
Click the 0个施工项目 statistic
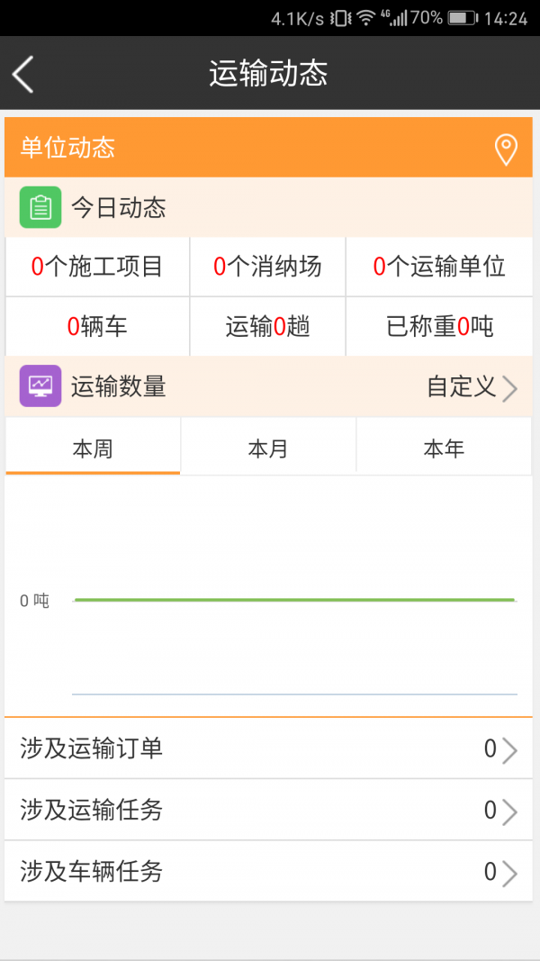click(97, 266)
